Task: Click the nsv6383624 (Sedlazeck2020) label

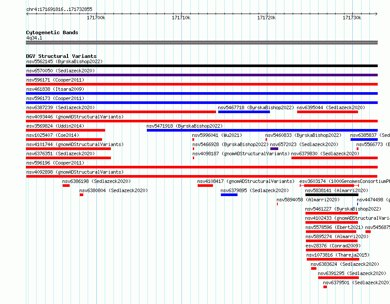Action: [x=345, y=264]
